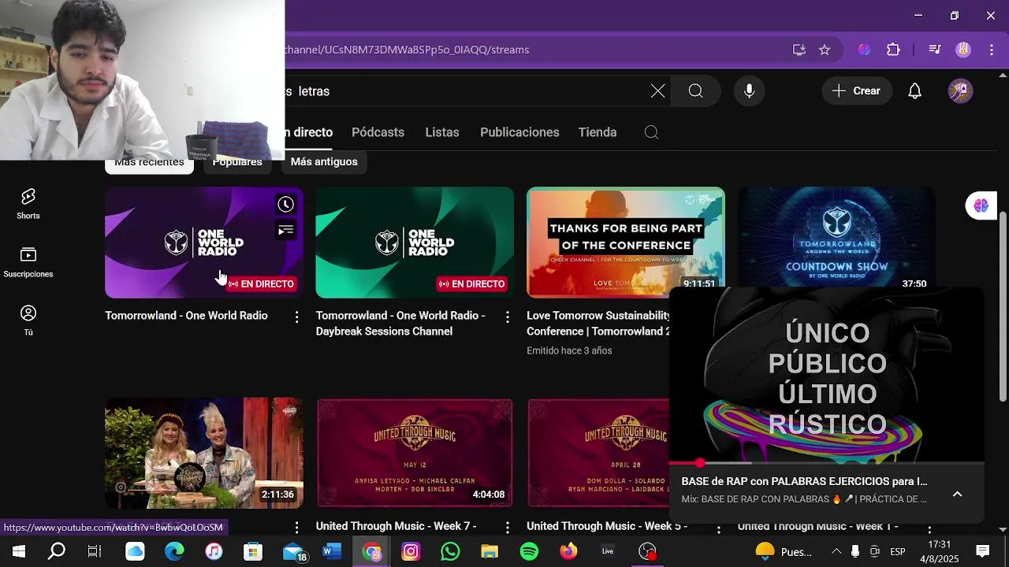Image resolution: width=1009 pixels, height=567 pixels.
Task: Clear the YouTube search box text
Action: pyautogui.click(x=657, y=91)
